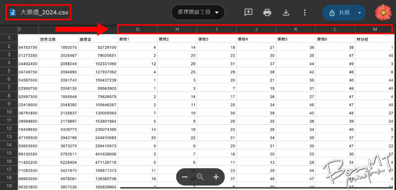Click cell with value 75626575
This screenshot has width=396, height=190.
98,96
